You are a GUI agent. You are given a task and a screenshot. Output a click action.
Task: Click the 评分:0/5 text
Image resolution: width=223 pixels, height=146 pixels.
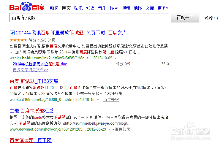point(123,64)
